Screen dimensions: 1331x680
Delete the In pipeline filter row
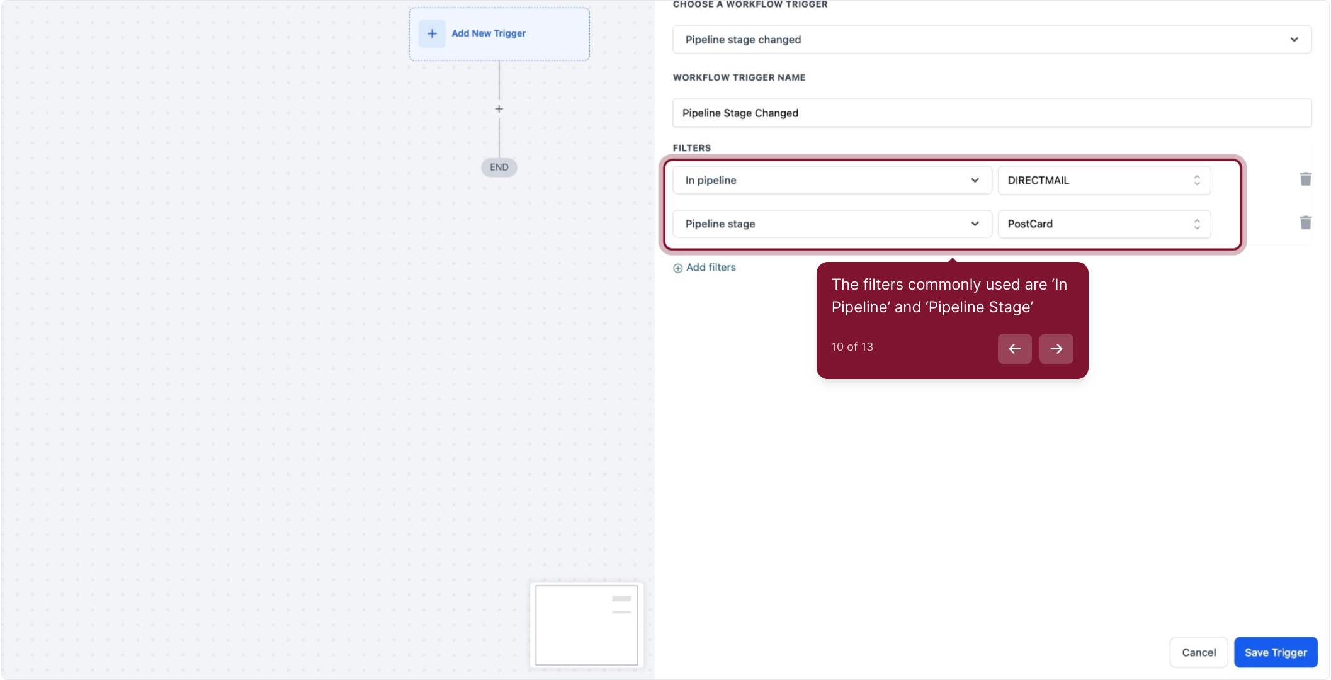pos(1305,179)
